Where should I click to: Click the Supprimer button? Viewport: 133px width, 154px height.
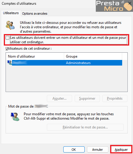[87, 98]
